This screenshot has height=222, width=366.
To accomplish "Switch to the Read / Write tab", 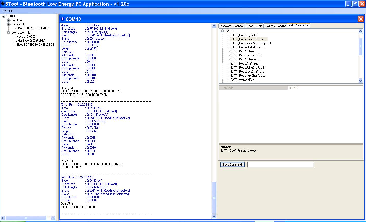I will point(254,26).
